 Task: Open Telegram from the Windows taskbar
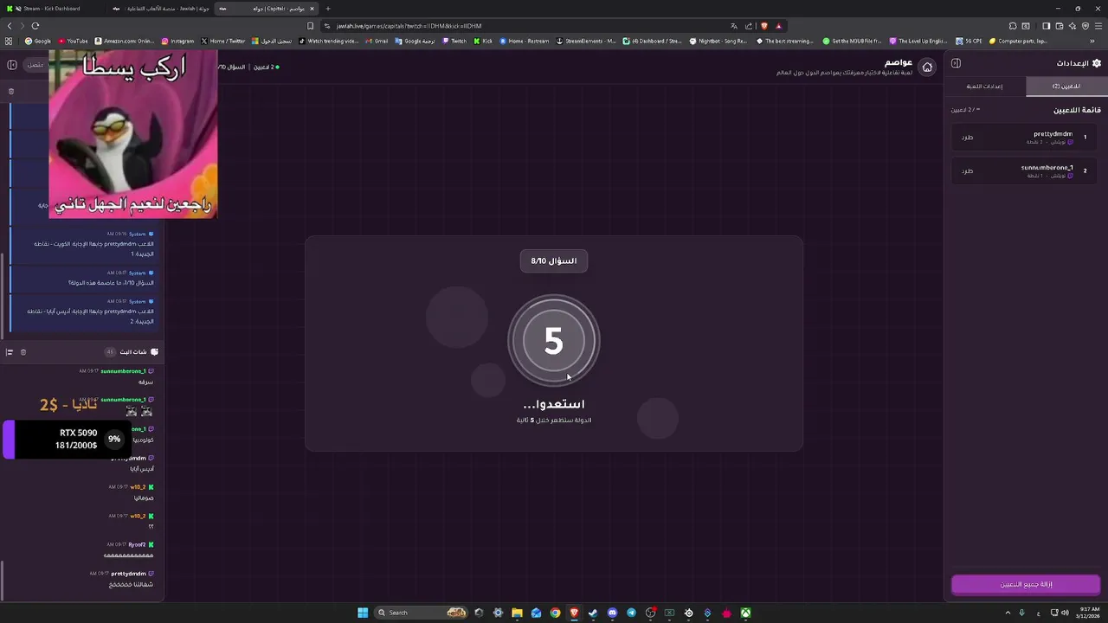point(631,613)
